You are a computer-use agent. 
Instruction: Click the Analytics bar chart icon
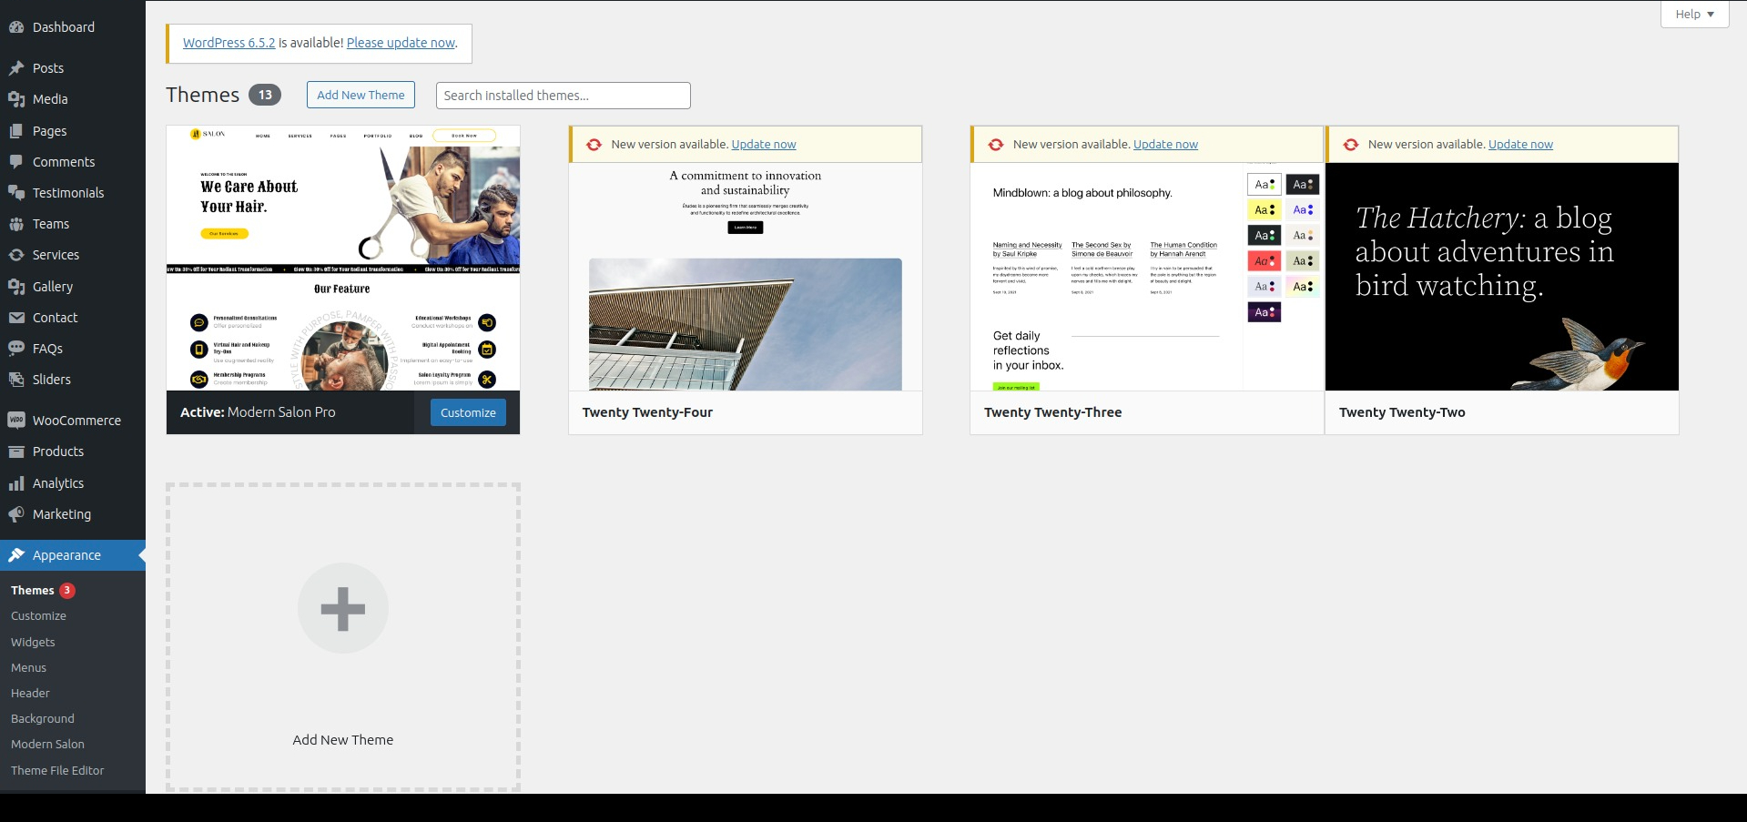16,483
